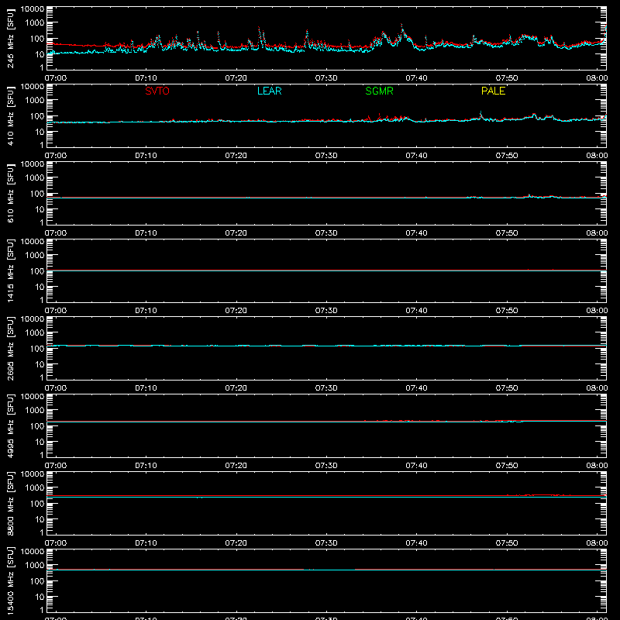Viewport: 620px width, 620px height.
Task: Click 08:00 time label under 2695 MHz panel
Action: [597, 388]
